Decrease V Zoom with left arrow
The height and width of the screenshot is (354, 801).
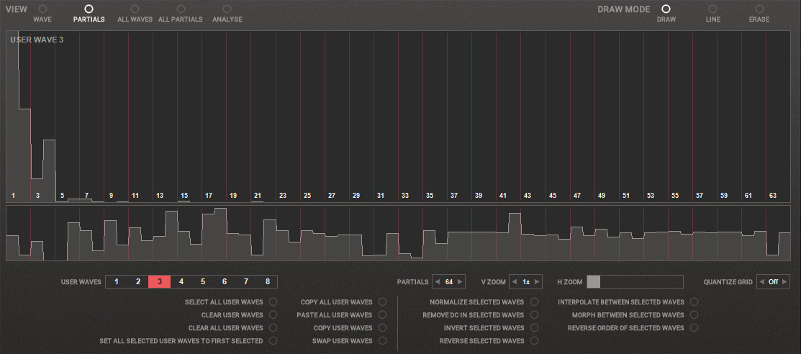[x=515, y=282]
